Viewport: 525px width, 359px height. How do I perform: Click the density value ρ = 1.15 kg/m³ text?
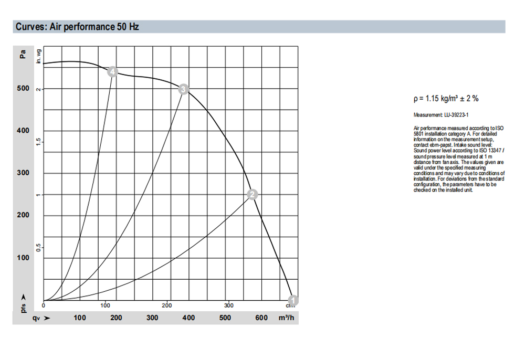446,98
